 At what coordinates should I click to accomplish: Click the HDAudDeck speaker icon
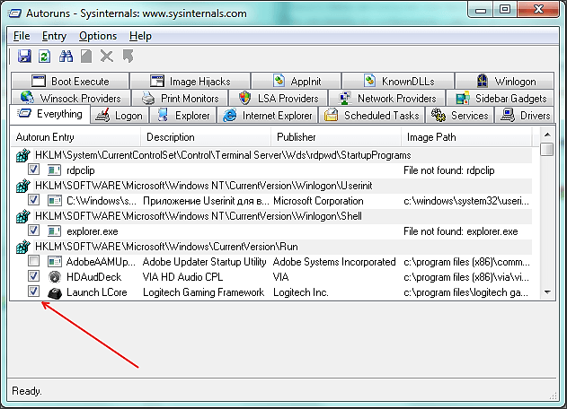point(54,277)
